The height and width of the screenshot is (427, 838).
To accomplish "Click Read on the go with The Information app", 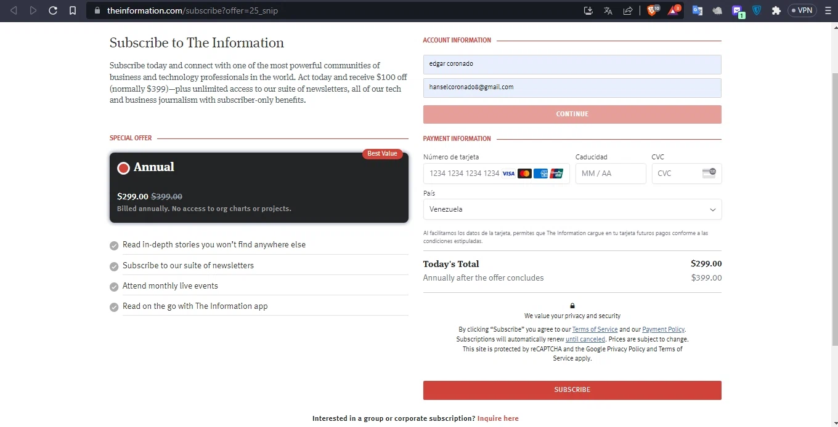I will pos(195,306).
